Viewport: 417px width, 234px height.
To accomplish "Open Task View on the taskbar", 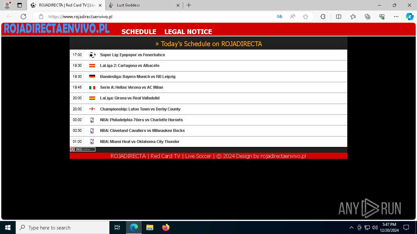I will pyautogui.click(x=117, y=227).
